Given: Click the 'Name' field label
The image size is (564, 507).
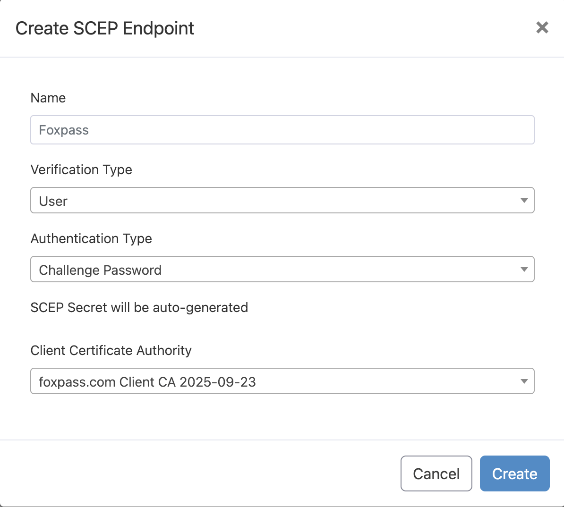Looking at the screenshot, I should click(48, 98).
